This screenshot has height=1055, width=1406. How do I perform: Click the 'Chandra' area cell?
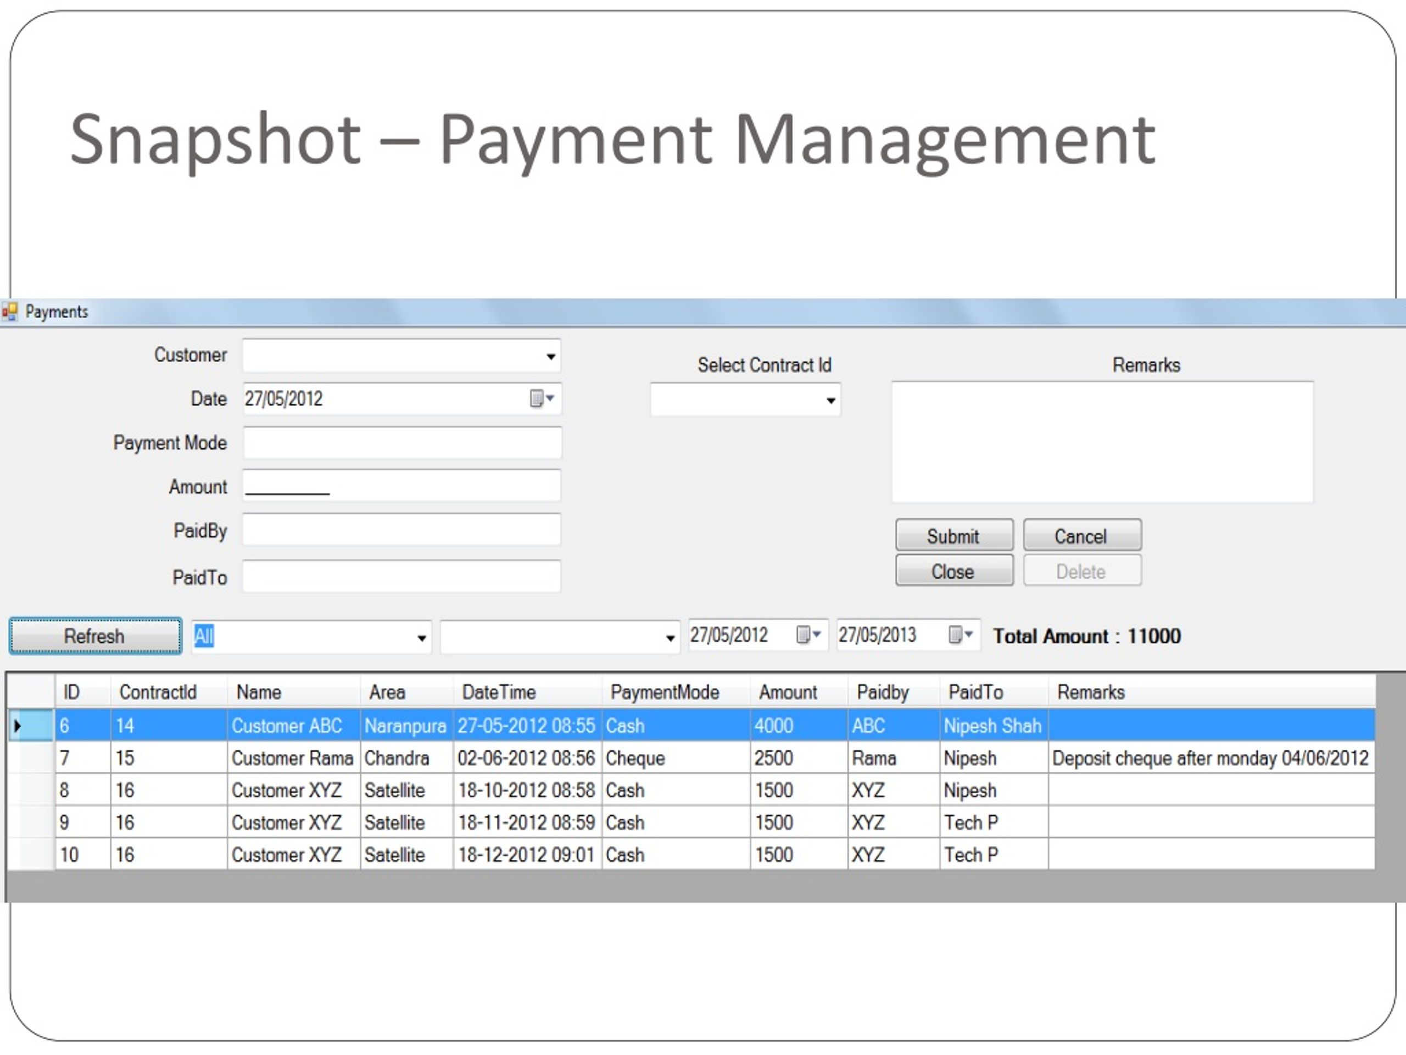coord(407,758)
